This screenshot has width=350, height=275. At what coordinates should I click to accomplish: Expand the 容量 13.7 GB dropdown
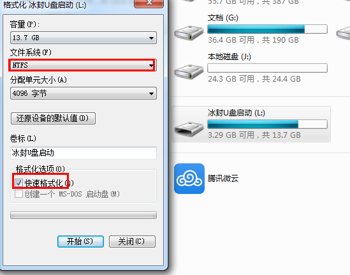tap(84, 38)
